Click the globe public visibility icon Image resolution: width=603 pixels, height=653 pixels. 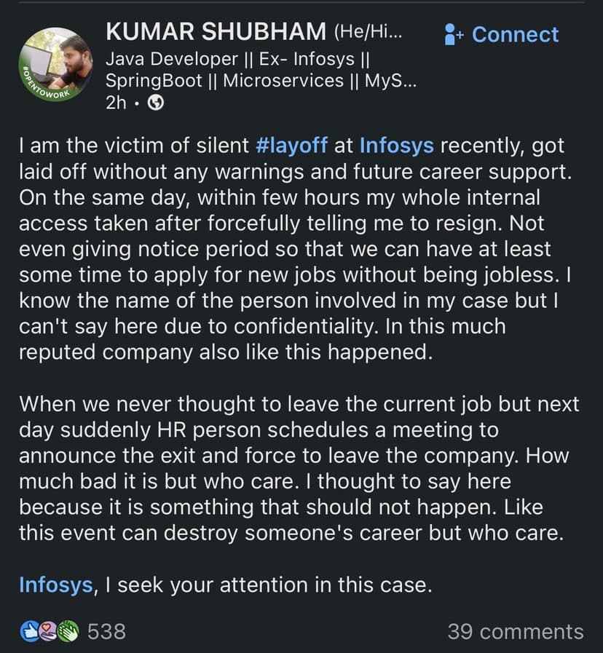(155, 103)
